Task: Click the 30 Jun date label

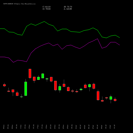Action: [72, 127]
